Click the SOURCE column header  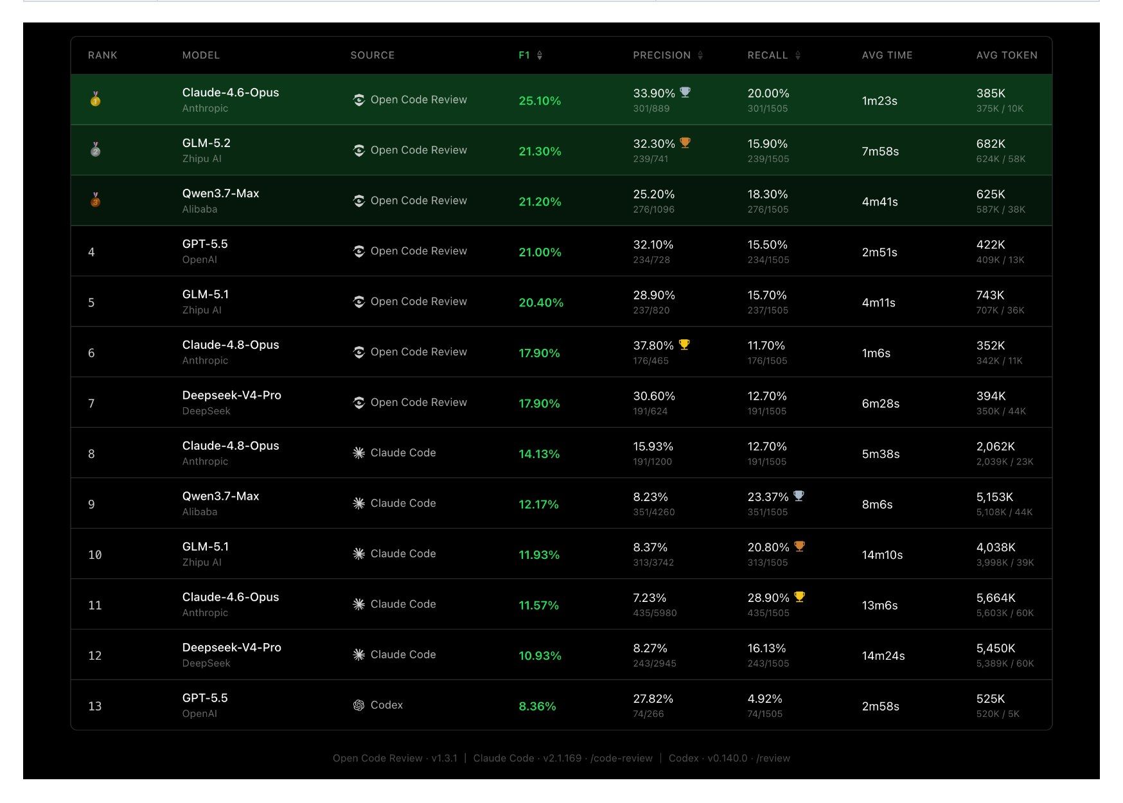coord(373,55)
